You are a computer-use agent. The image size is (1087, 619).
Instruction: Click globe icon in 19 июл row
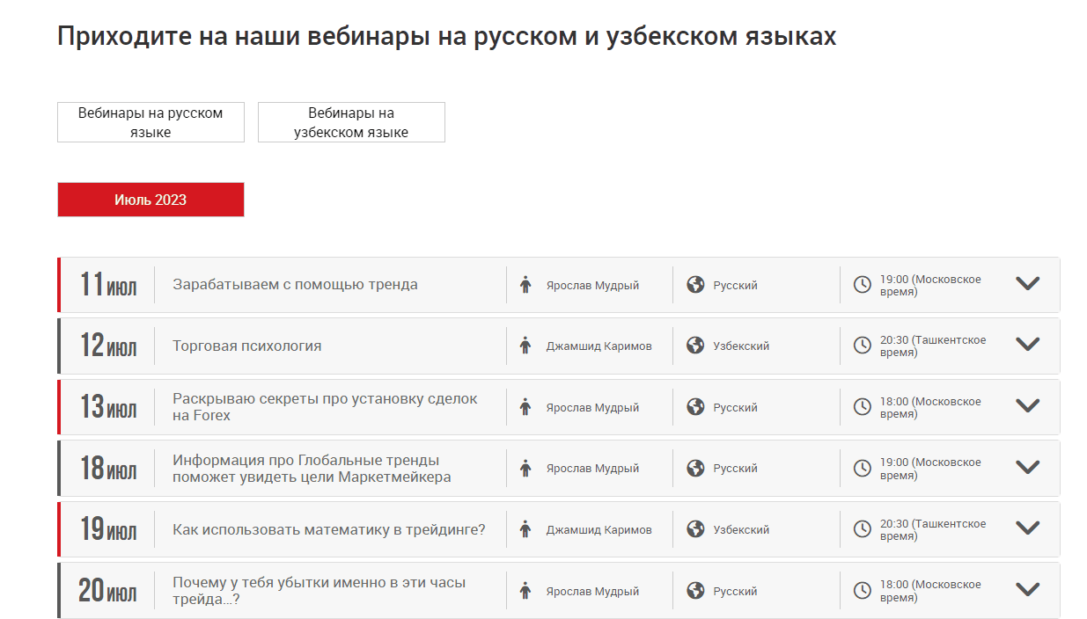[x=695, y=529]
